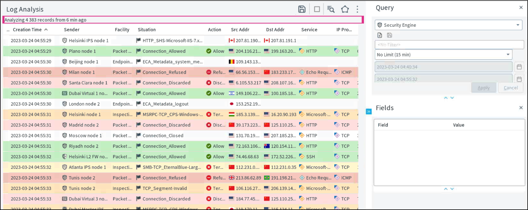Click source address 6.105.53.217

tap(248, 83)
